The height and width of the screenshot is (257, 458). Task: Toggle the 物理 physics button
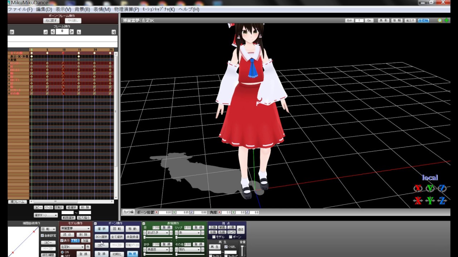click(133, 254)
